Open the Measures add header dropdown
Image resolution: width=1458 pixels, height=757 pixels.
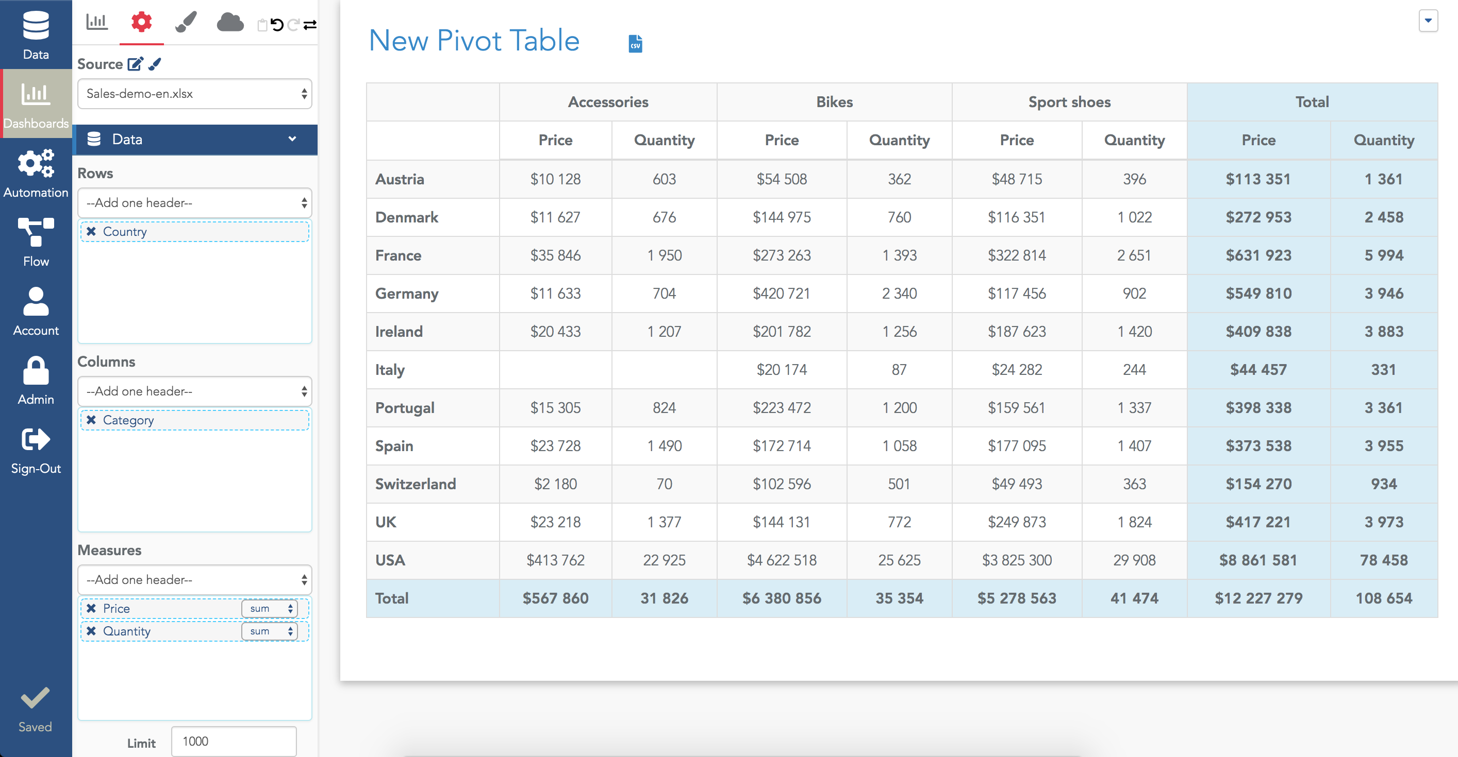(195, 579)
